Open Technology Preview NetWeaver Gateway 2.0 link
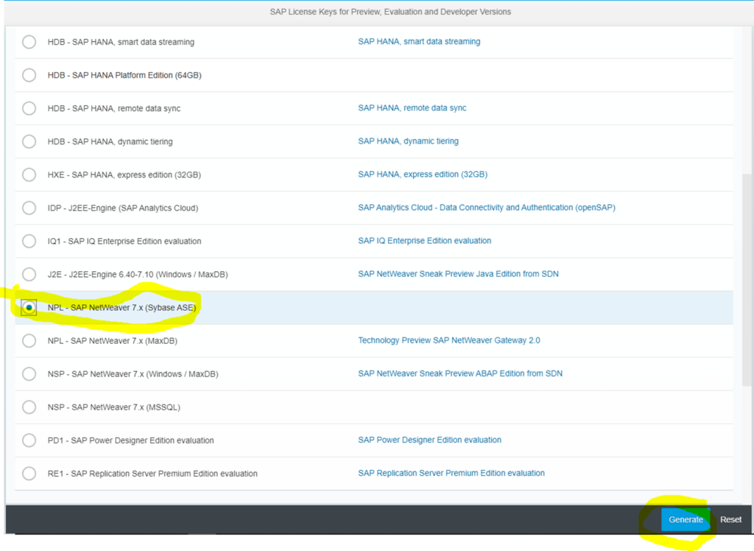This screenshot has width=754, height=551. [449, 341]
